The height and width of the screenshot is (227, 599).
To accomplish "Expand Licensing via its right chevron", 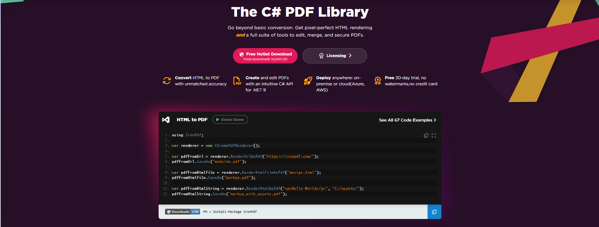I will pos(350,56).
